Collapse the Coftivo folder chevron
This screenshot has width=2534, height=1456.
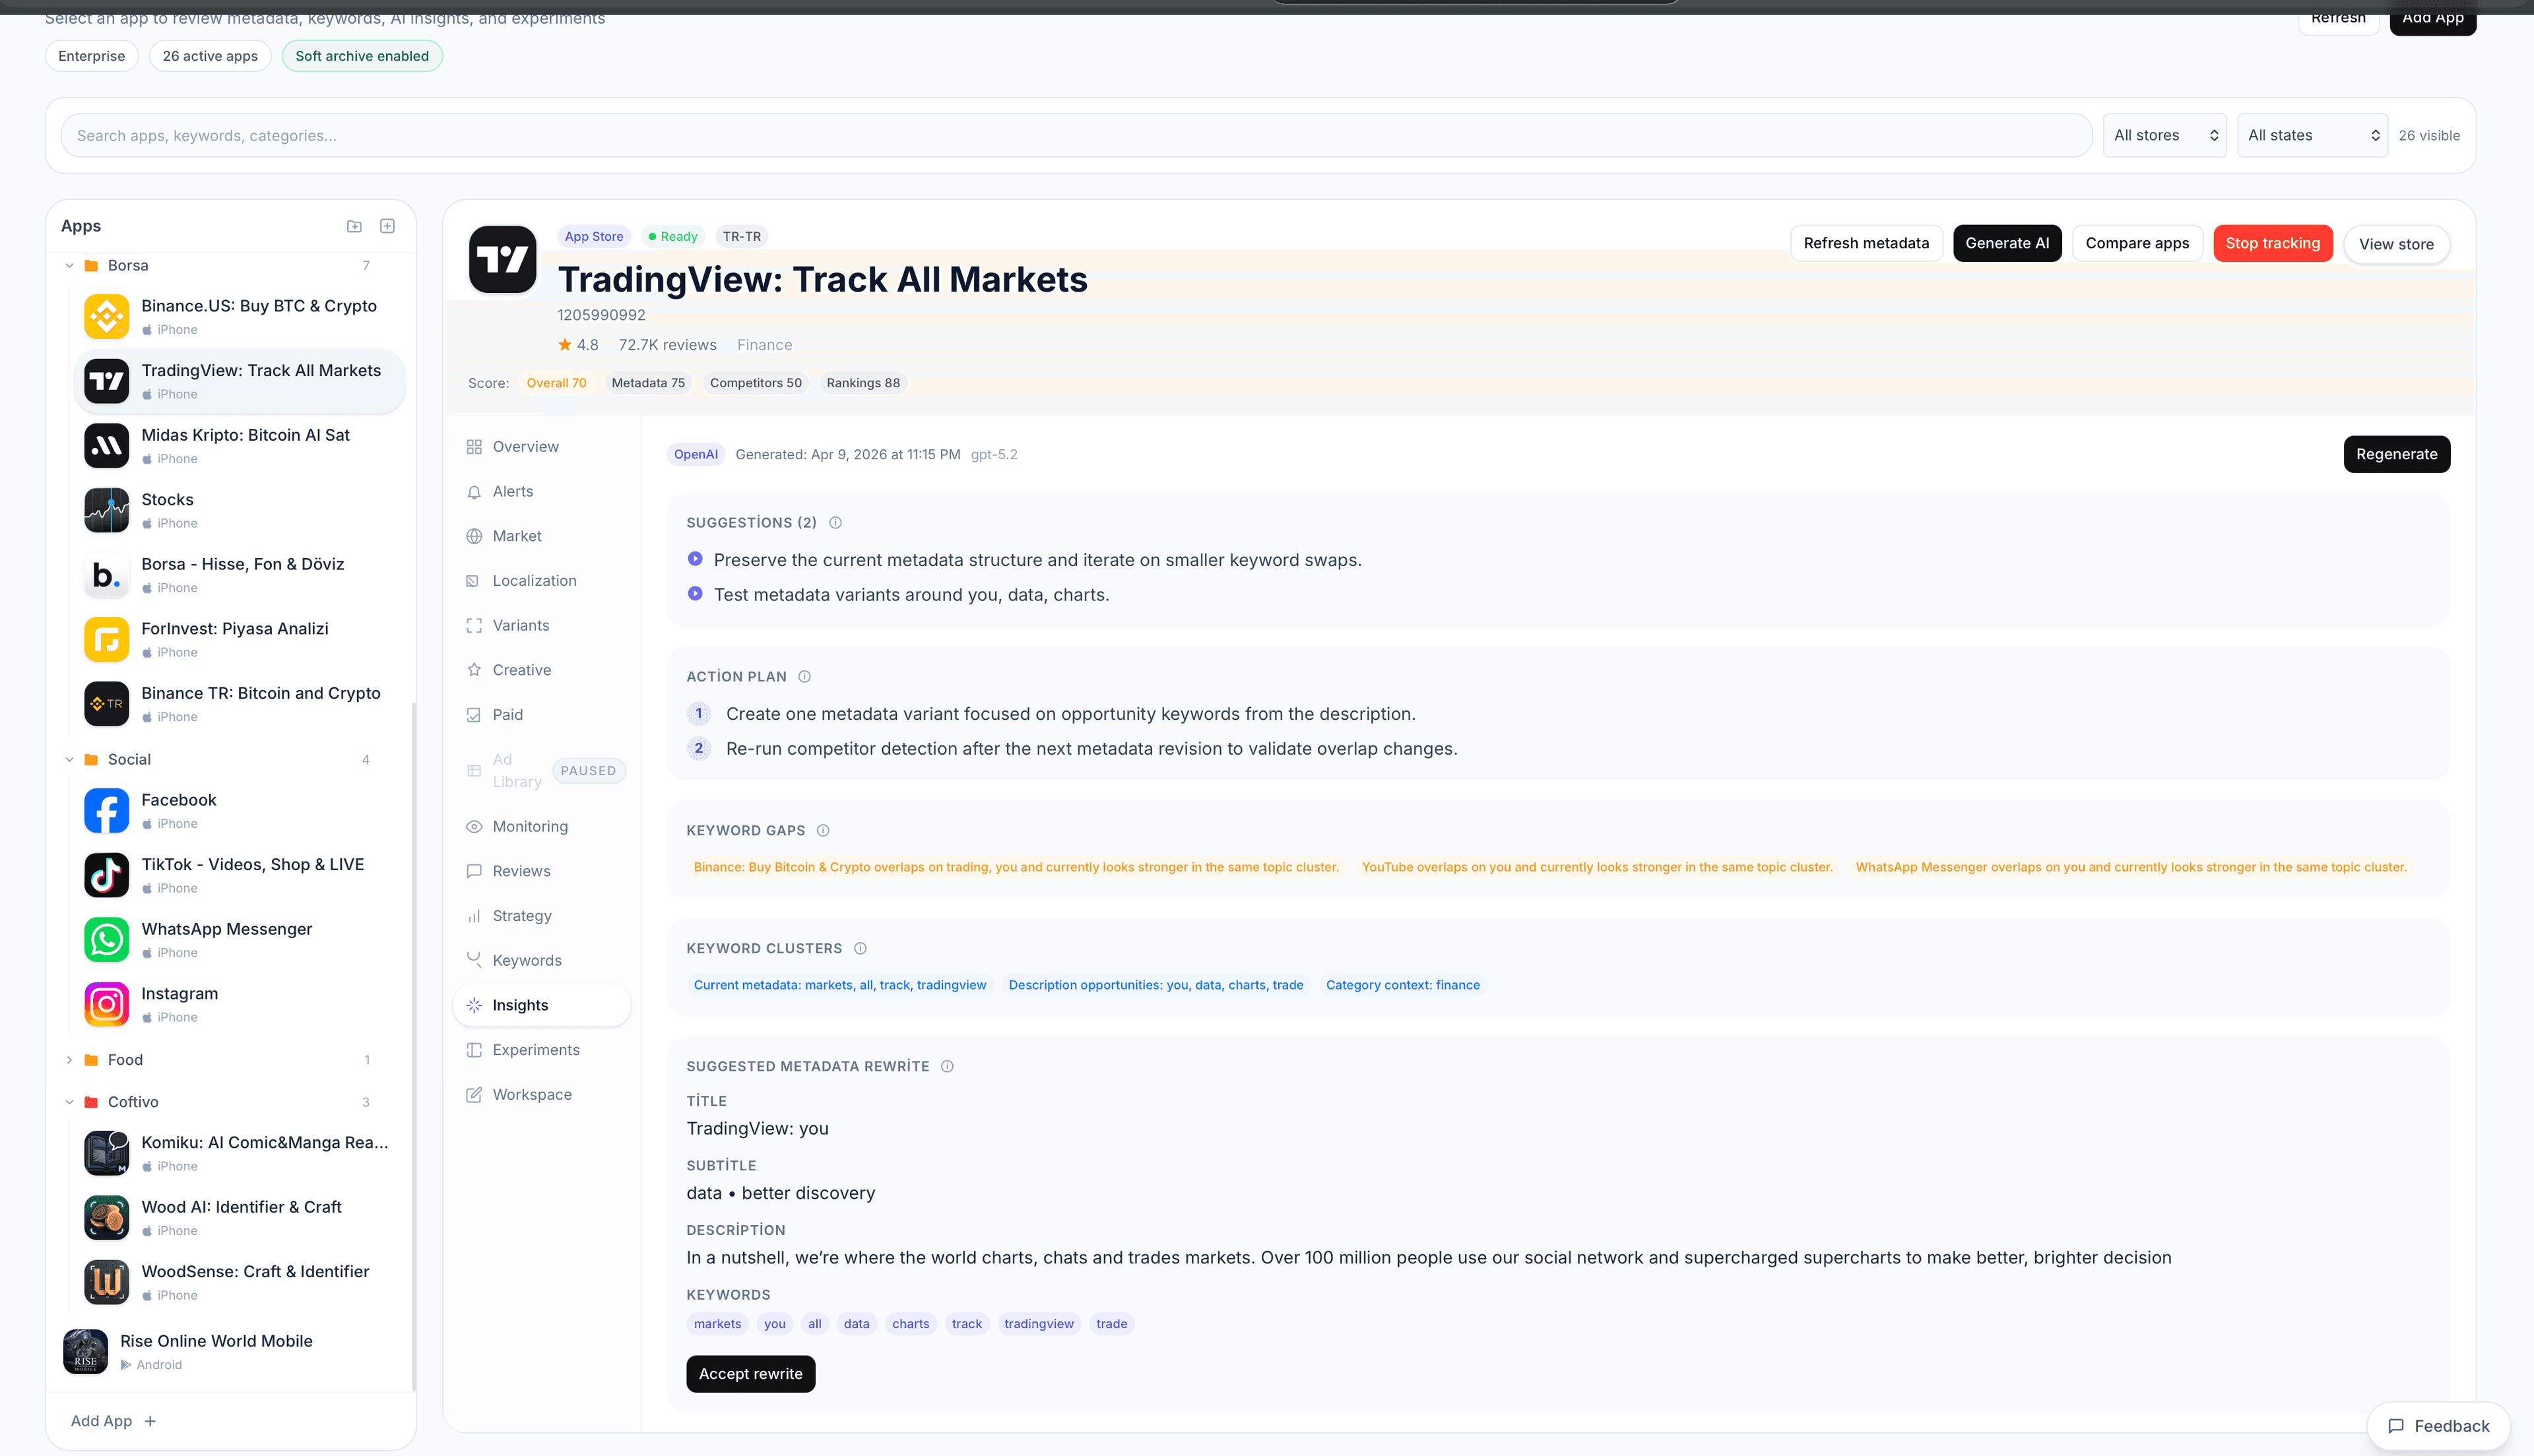point(69,1101)
